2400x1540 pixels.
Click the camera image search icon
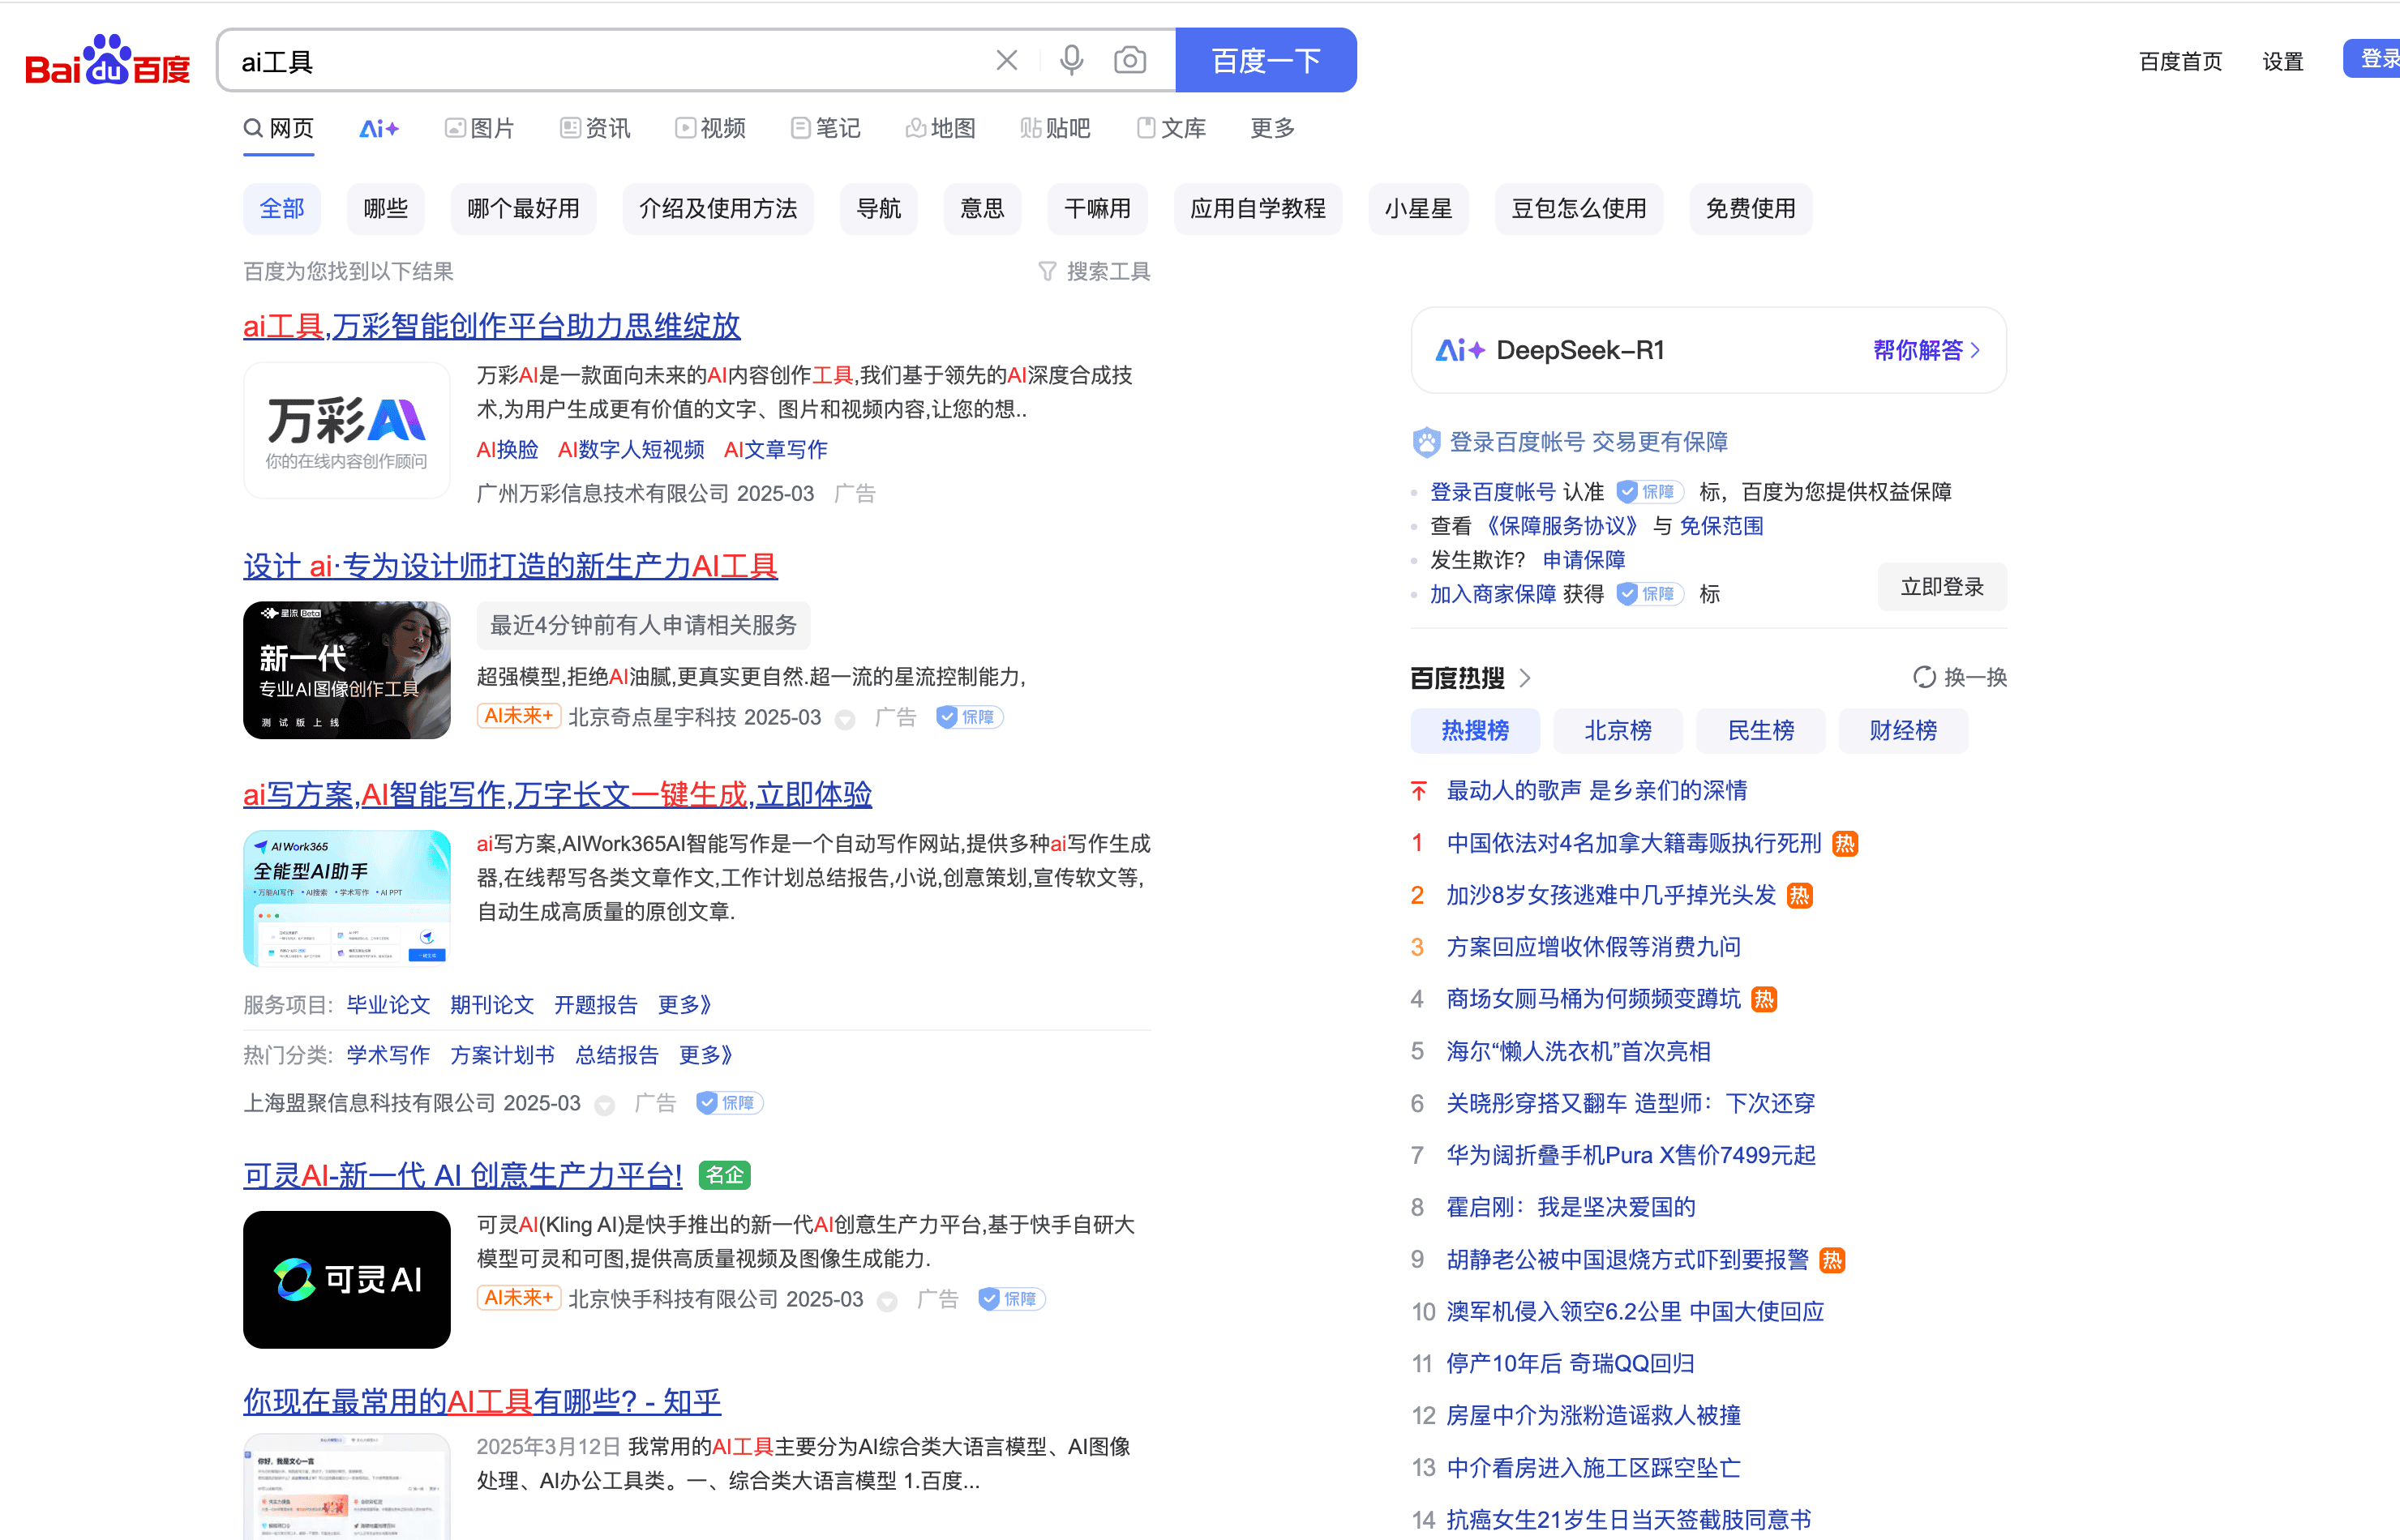(1129, 61)
